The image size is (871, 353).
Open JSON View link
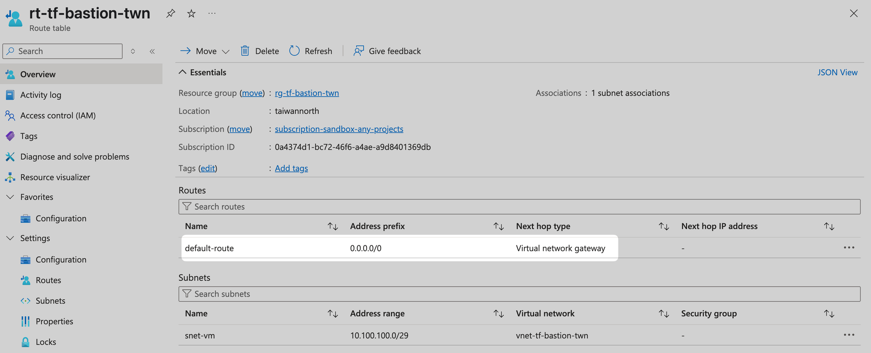[x=837, y=72]
